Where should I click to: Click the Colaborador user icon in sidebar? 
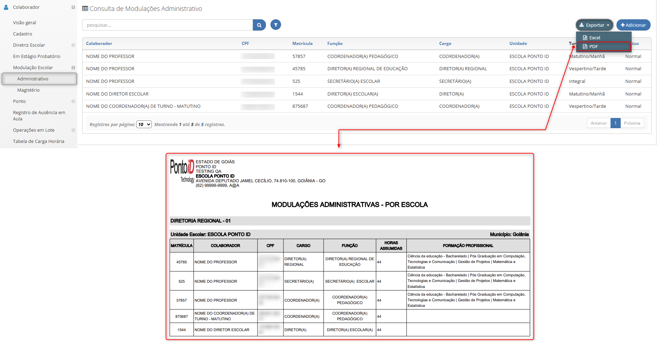[x=6, y=7]
